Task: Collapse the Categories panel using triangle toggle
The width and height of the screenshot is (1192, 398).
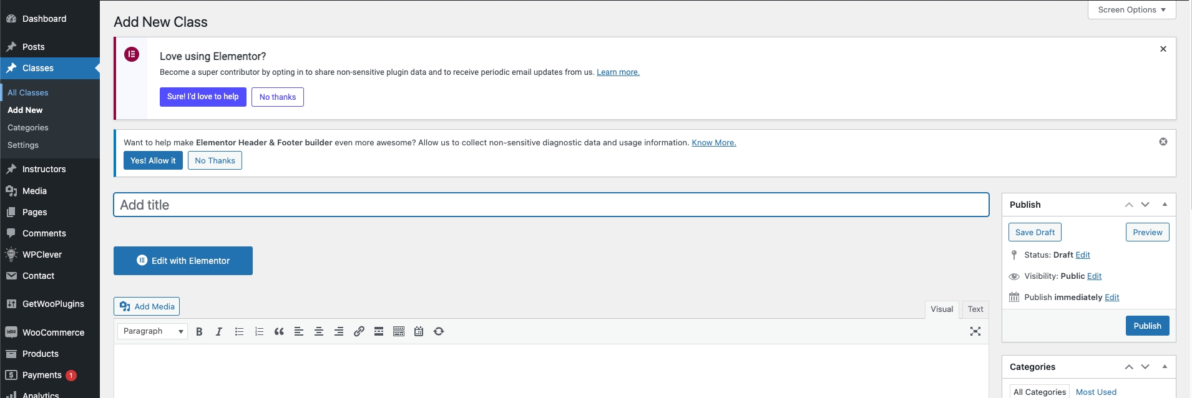Action: coord(1165,367)
